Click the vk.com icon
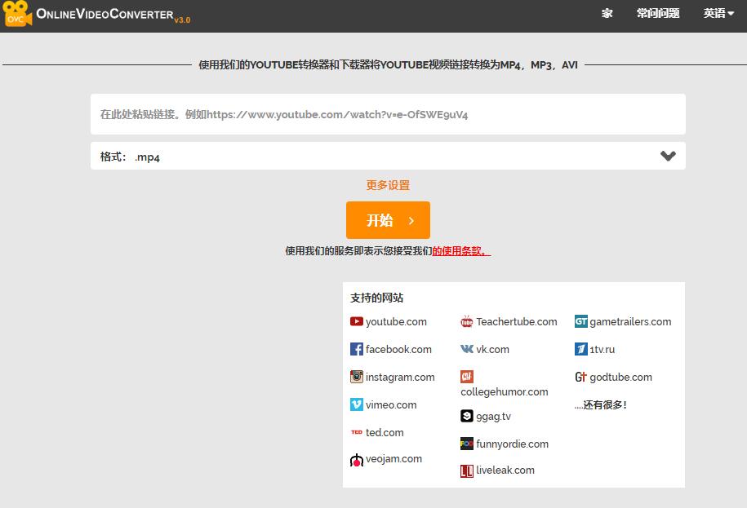Screen dimensions: 747x508 coord(465,349)
